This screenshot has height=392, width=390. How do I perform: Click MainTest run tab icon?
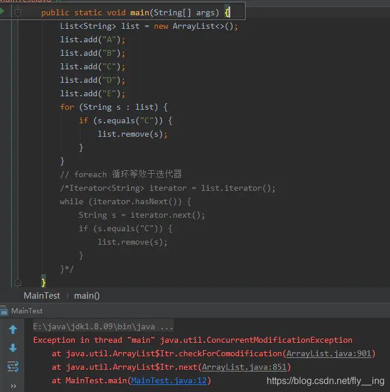[x=4, y=311]
